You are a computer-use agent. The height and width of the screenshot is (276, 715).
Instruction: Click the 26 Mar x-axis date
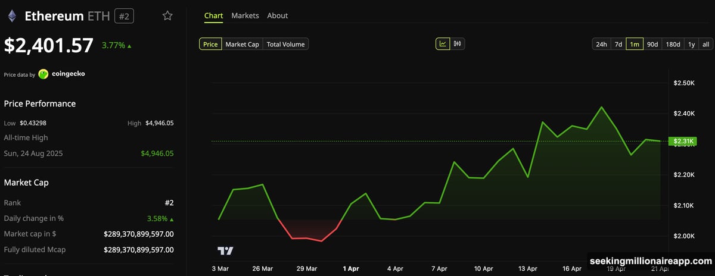click(263, 269)
